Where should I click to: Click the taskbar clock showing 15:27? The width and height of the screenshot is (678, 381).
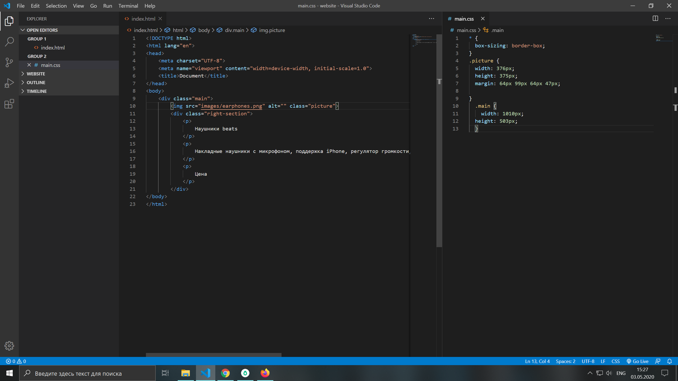pos(642,373)
